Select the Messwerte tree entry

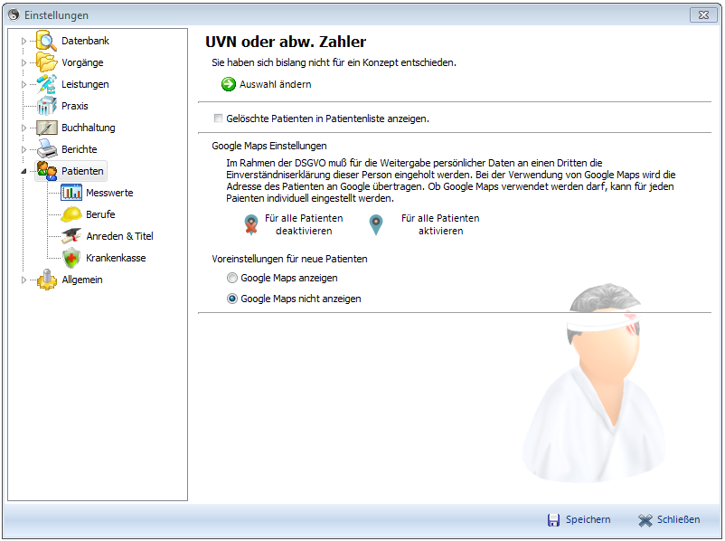pos(109,193)
